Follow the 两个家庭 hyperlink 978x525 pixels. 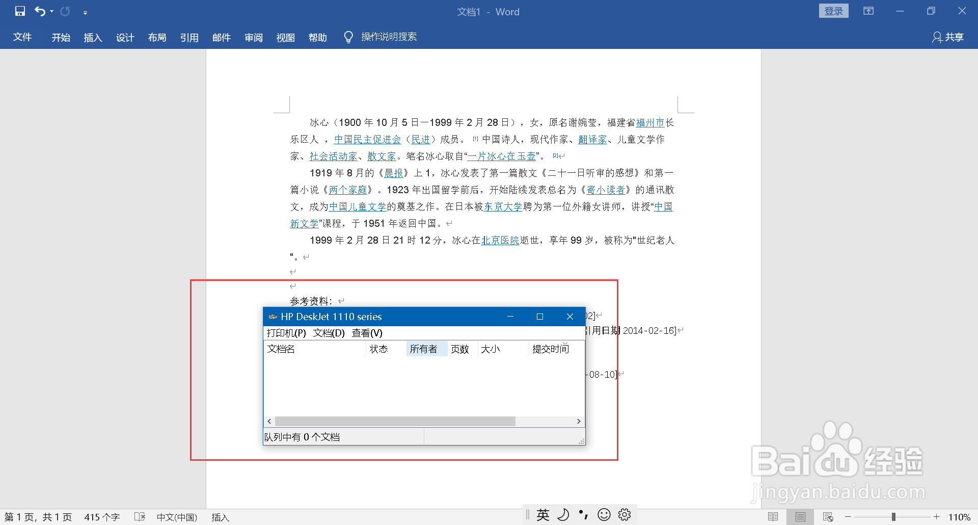point(348,190)
